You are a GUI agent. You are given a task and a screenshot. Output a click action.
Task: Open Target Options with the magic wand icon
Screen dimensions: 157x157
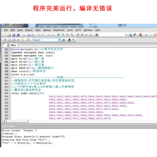64,40
